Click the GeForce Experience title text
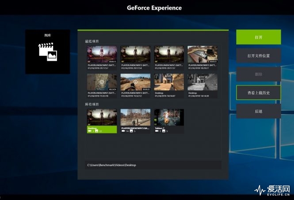Image resolution: width=294 pixels, height=200 pixels. coord(154,8)
